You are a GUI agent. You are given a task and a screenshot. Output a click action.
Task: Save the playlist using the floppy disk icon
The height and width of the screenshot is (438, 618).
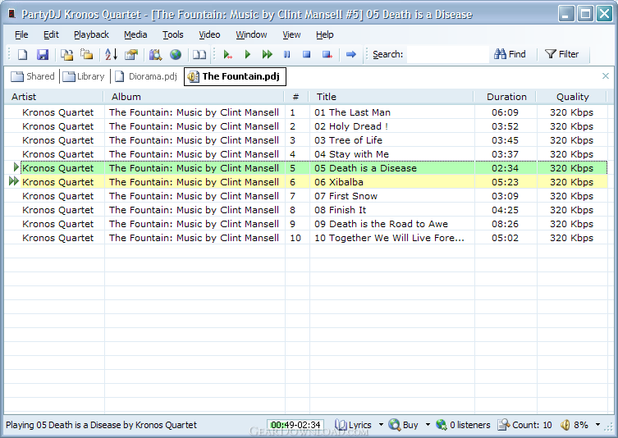(43, 54)
